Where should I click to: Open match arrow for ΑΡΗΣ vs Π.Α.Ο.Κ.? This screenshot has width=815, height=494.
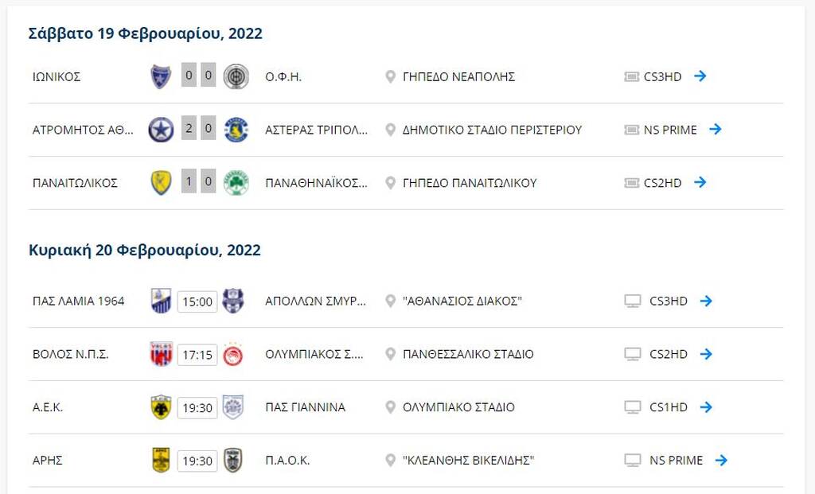click(x=721, y=461)
